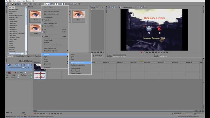Click Pause in video preview transport
210x118 pixels.
click(x=153, y=52)
